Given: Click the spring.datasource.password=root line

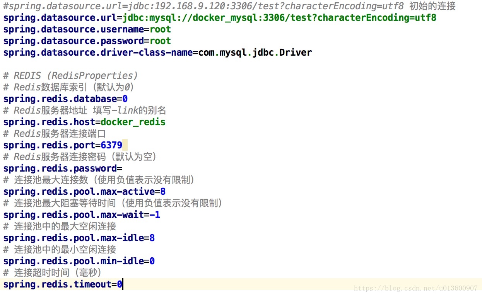Looking at the screenshot, I should (87, 41).
